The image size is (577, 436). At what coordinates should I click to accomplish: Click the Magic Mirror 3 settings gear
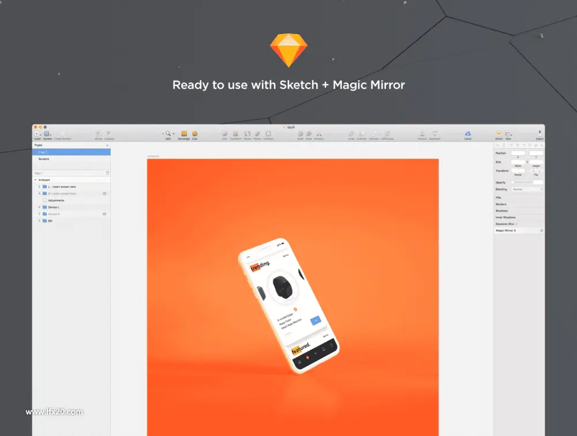pos(541,231)
